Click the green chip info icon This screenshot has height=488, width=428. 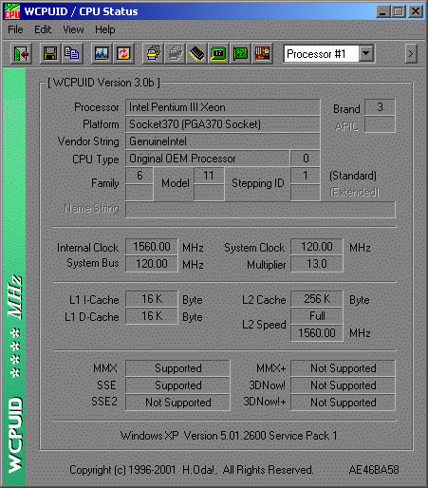click(218, 53)
